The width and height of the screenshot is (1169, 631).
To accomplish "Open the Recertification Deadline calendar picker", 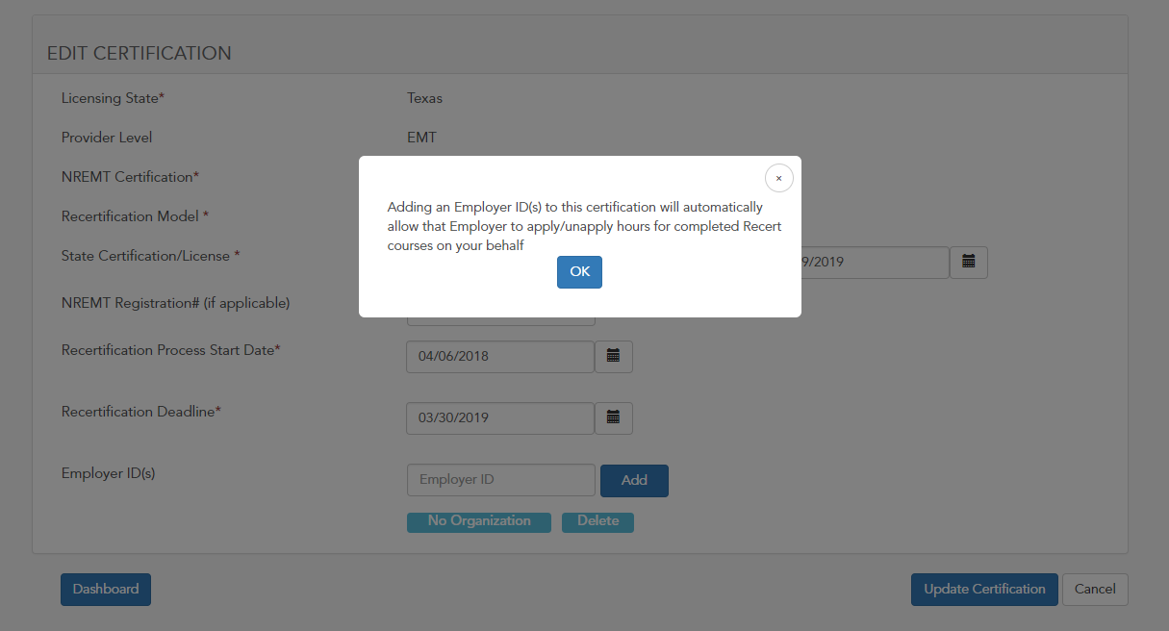I will [x=613, y=417].
